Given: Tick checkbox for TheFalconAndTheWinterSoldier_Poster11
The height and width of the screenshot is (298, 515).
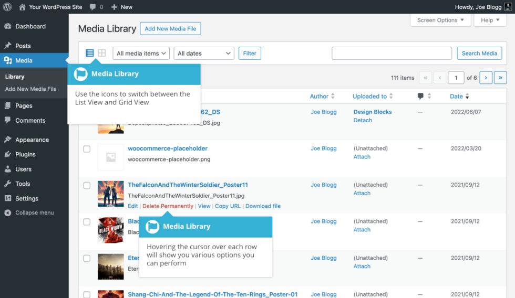Looking at the screenshot, I should (x=87, y=186).
